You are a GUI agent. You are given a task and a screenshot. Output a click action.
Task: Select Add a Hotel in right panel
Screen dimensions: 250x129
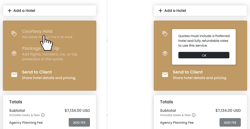click(x=175, y=10)
